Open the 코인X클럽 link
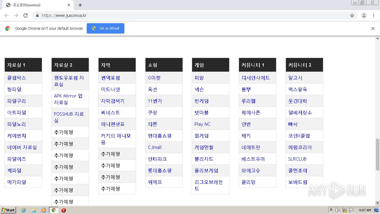This screenshot has height=214, width=380. click(299, 136)
